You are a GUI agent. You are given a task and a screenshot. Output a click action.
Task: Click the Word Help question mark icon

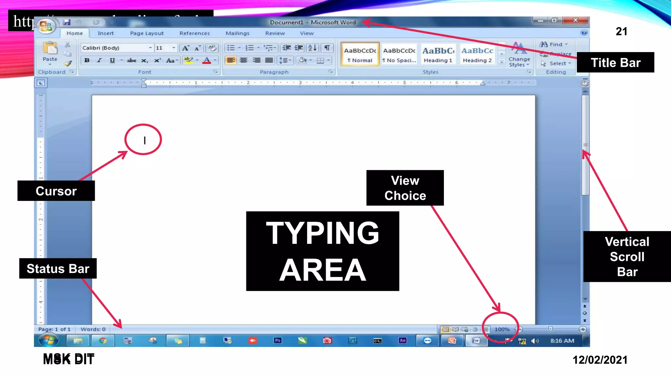(584, 32)
